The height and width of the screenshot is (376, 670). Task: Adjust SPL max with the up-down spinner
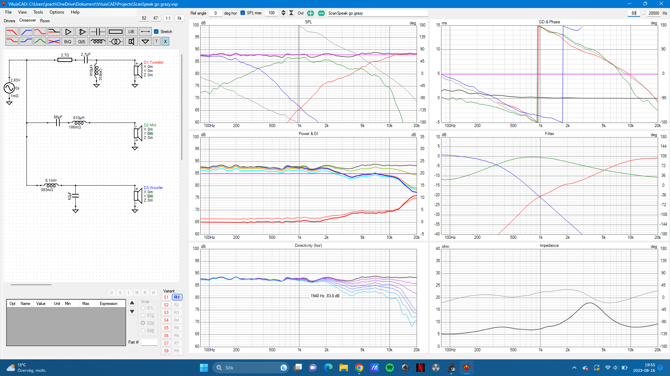283,13
